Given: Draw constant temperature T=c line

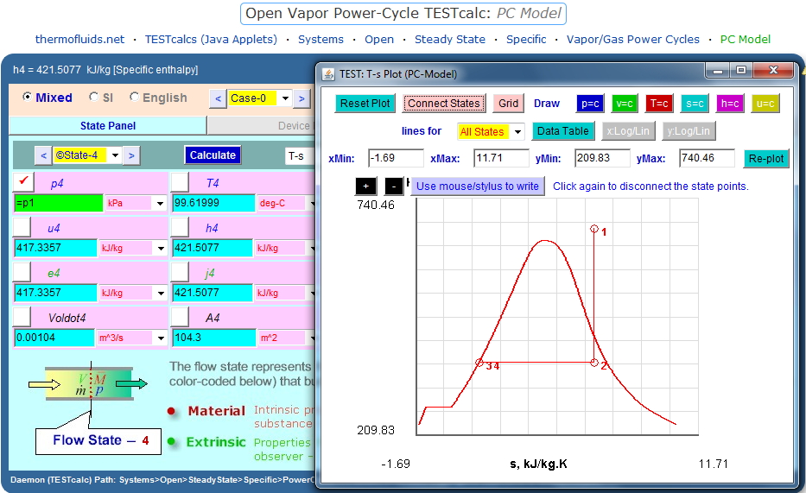Looking at the screenshot, I should (x=659, y=104).
